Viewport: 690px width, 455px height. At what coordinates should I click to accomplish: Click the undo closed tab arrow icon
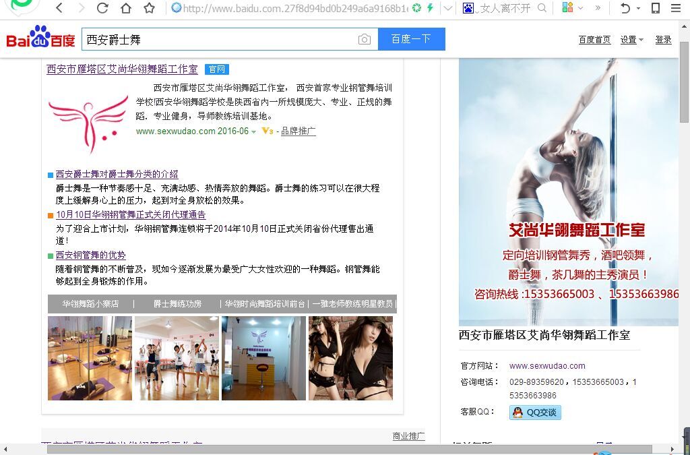(x=625, y=7)
